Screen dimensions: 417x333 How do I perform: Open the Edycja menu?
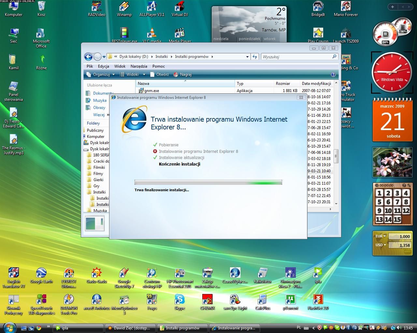[104, 66]
